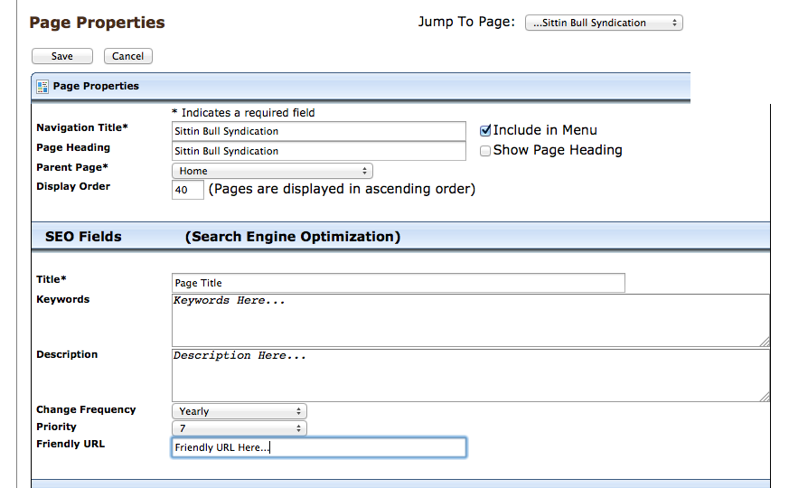
Task: Click the Cancel button
Action: click(127, 56)
